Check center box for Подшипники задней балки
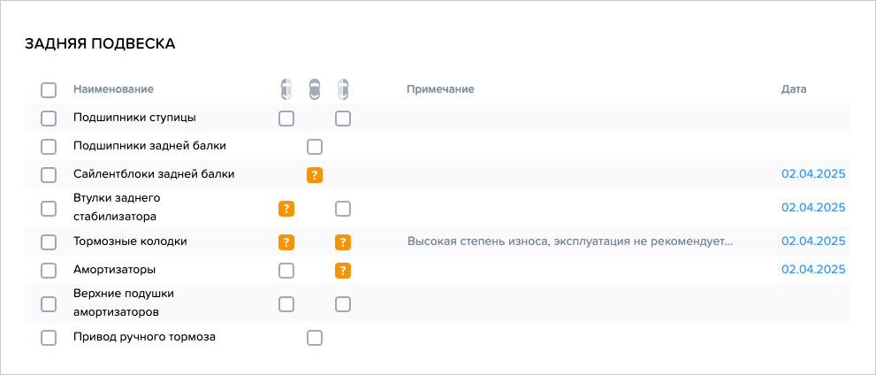This screenshot has height=375, width=876. pos(315,147)
